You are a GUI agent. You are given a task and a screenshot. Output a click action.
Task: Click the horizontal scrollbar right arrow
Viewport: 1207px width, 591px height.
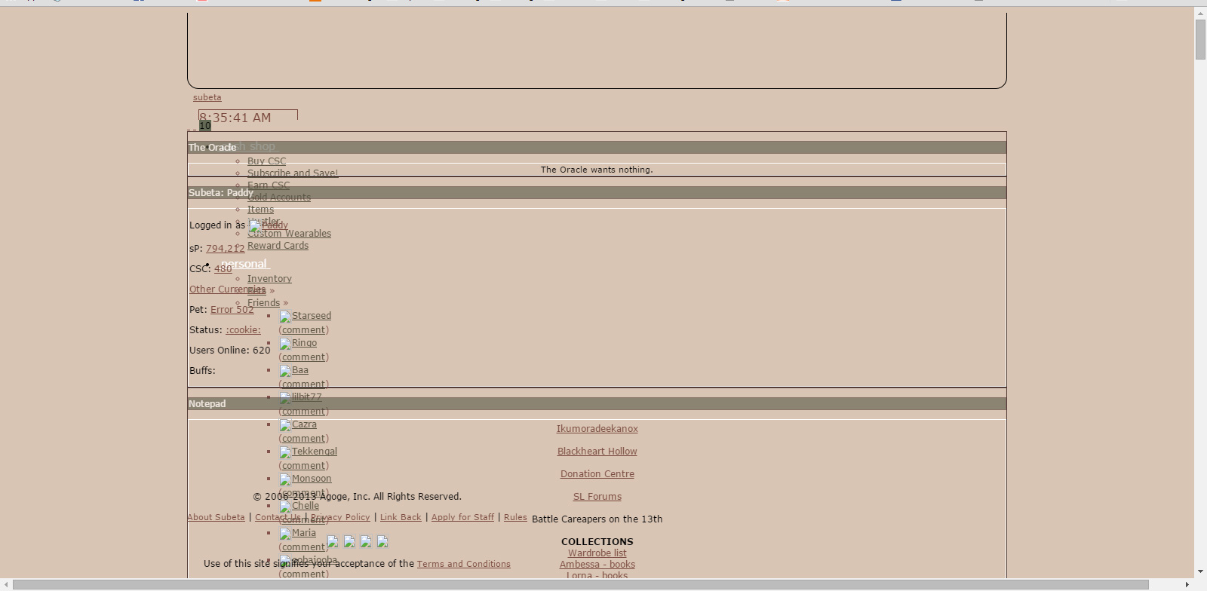pyautogui.click(x=1188, y=585)
